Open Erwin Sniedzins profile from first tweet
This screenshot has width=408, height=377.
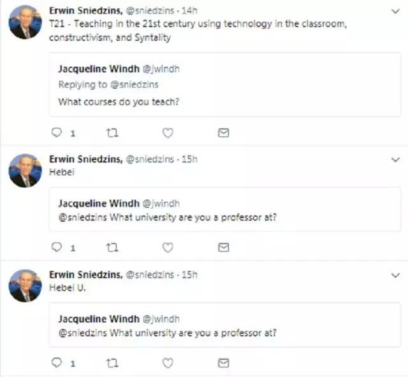tap(85, 11)
